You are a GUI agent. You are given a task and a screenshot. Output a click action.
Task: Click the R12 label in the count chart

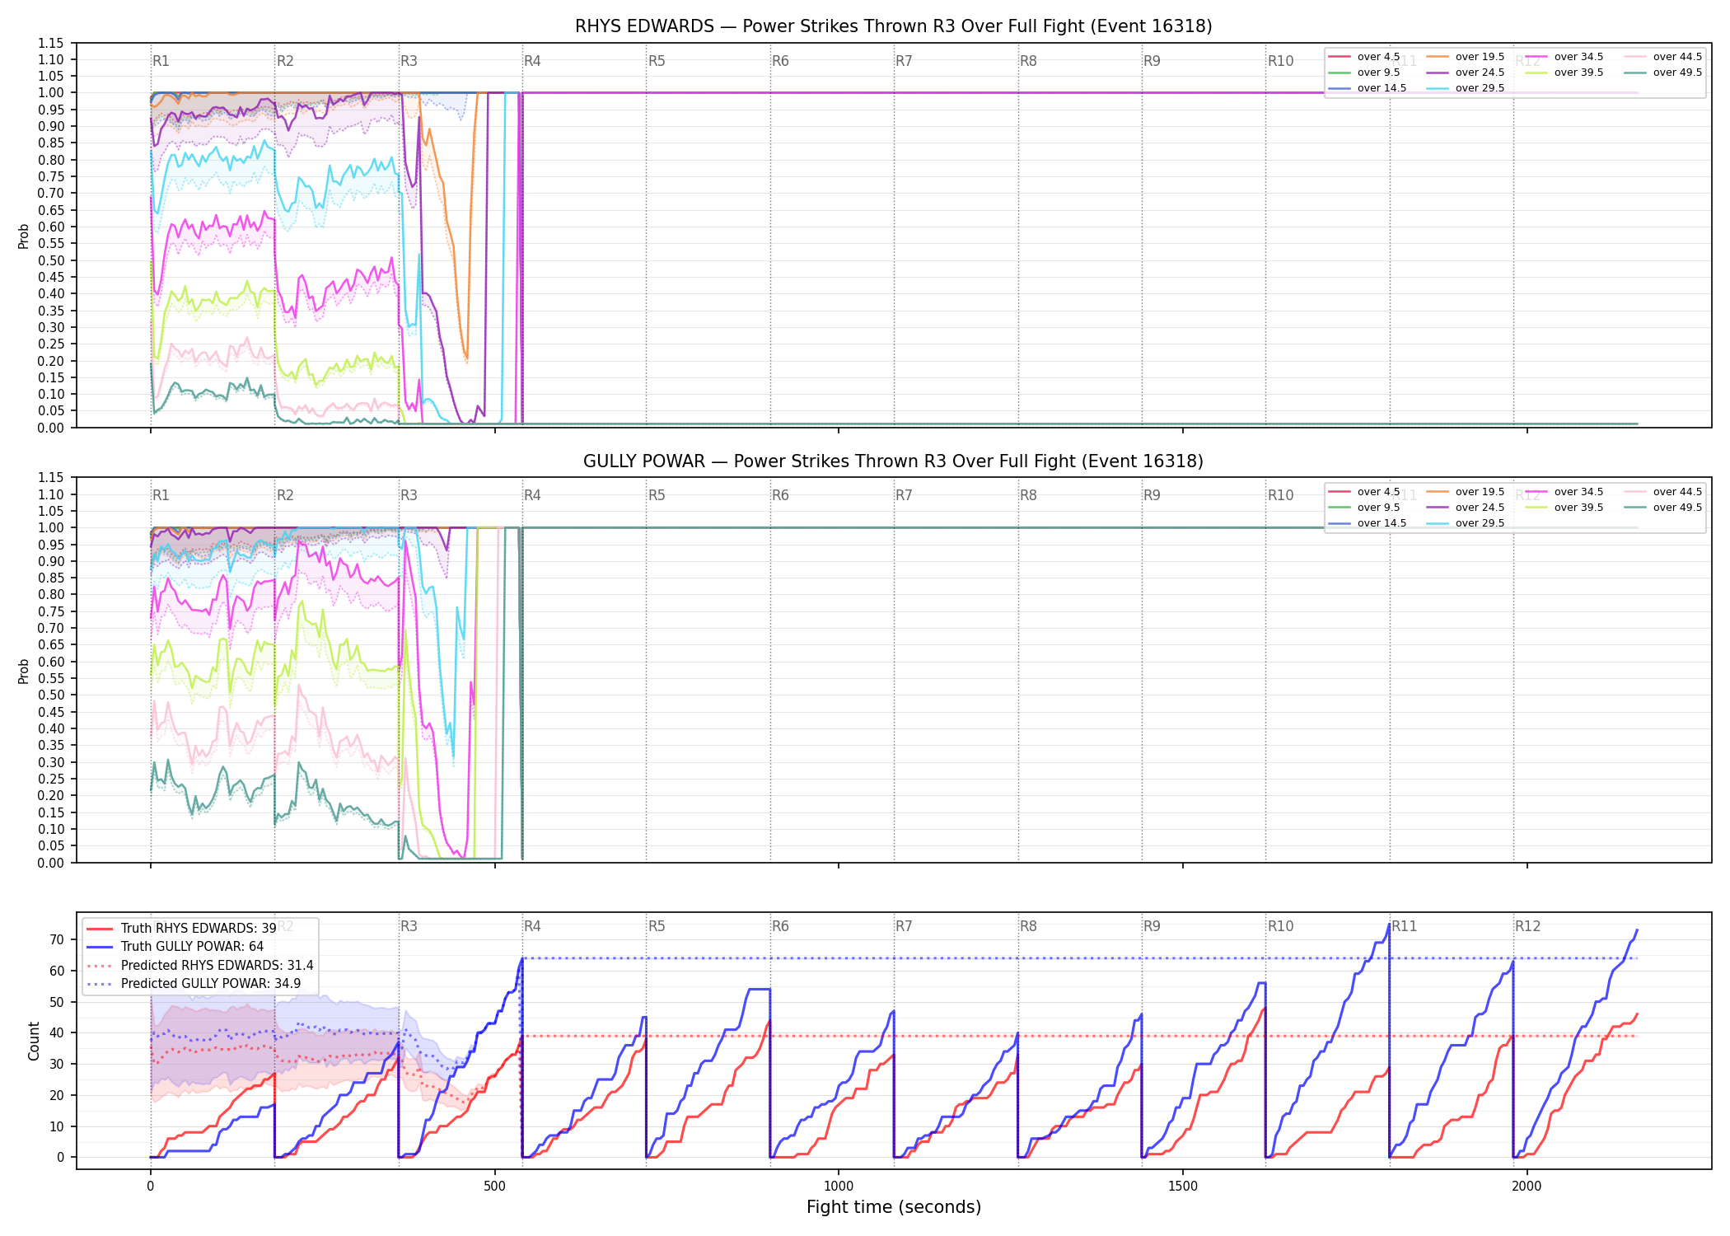pyautogui.click(x=1527, y=926)
